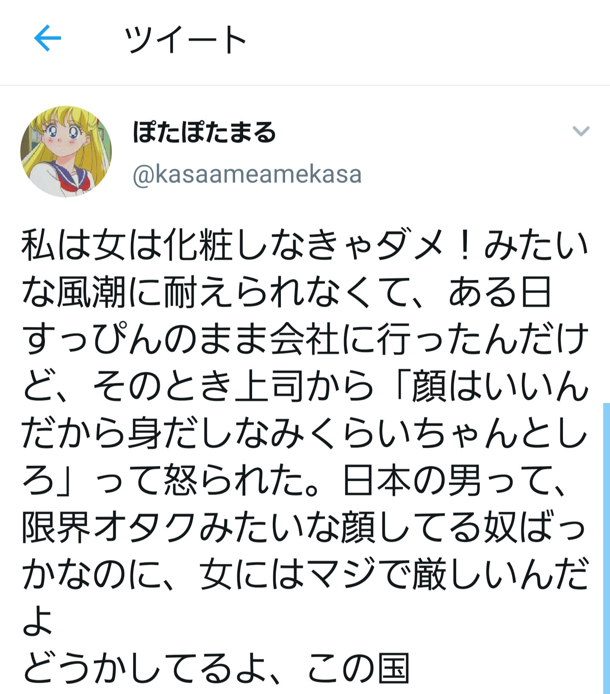Open the blonde anime girl profile avatar
Screen dimensions: 610x694
coord(66,151)
